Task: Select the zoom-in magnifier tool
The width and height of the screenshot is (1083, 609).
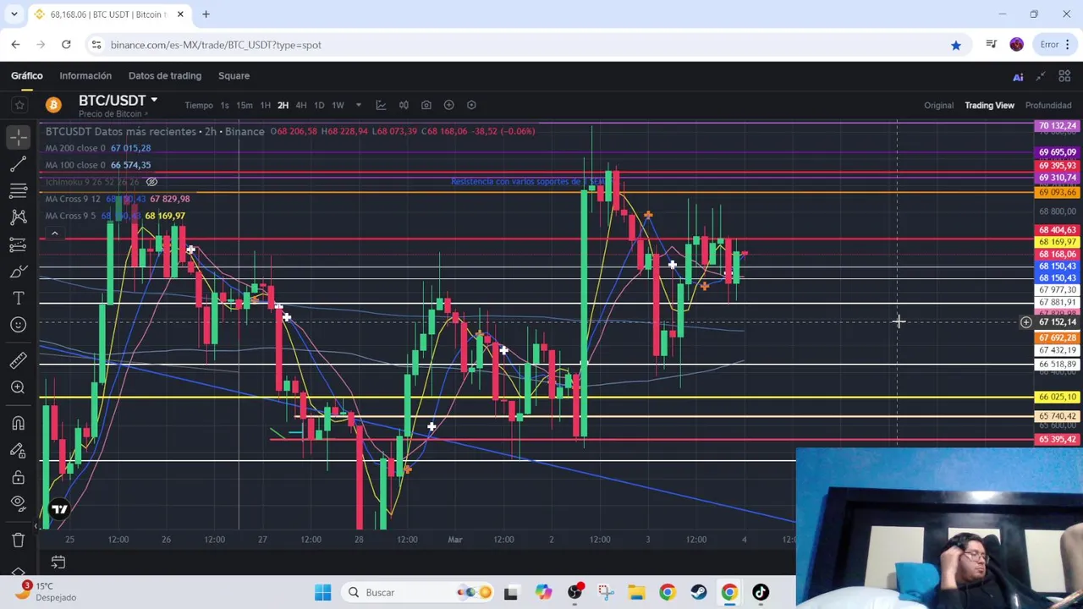Action: point(18,387)
